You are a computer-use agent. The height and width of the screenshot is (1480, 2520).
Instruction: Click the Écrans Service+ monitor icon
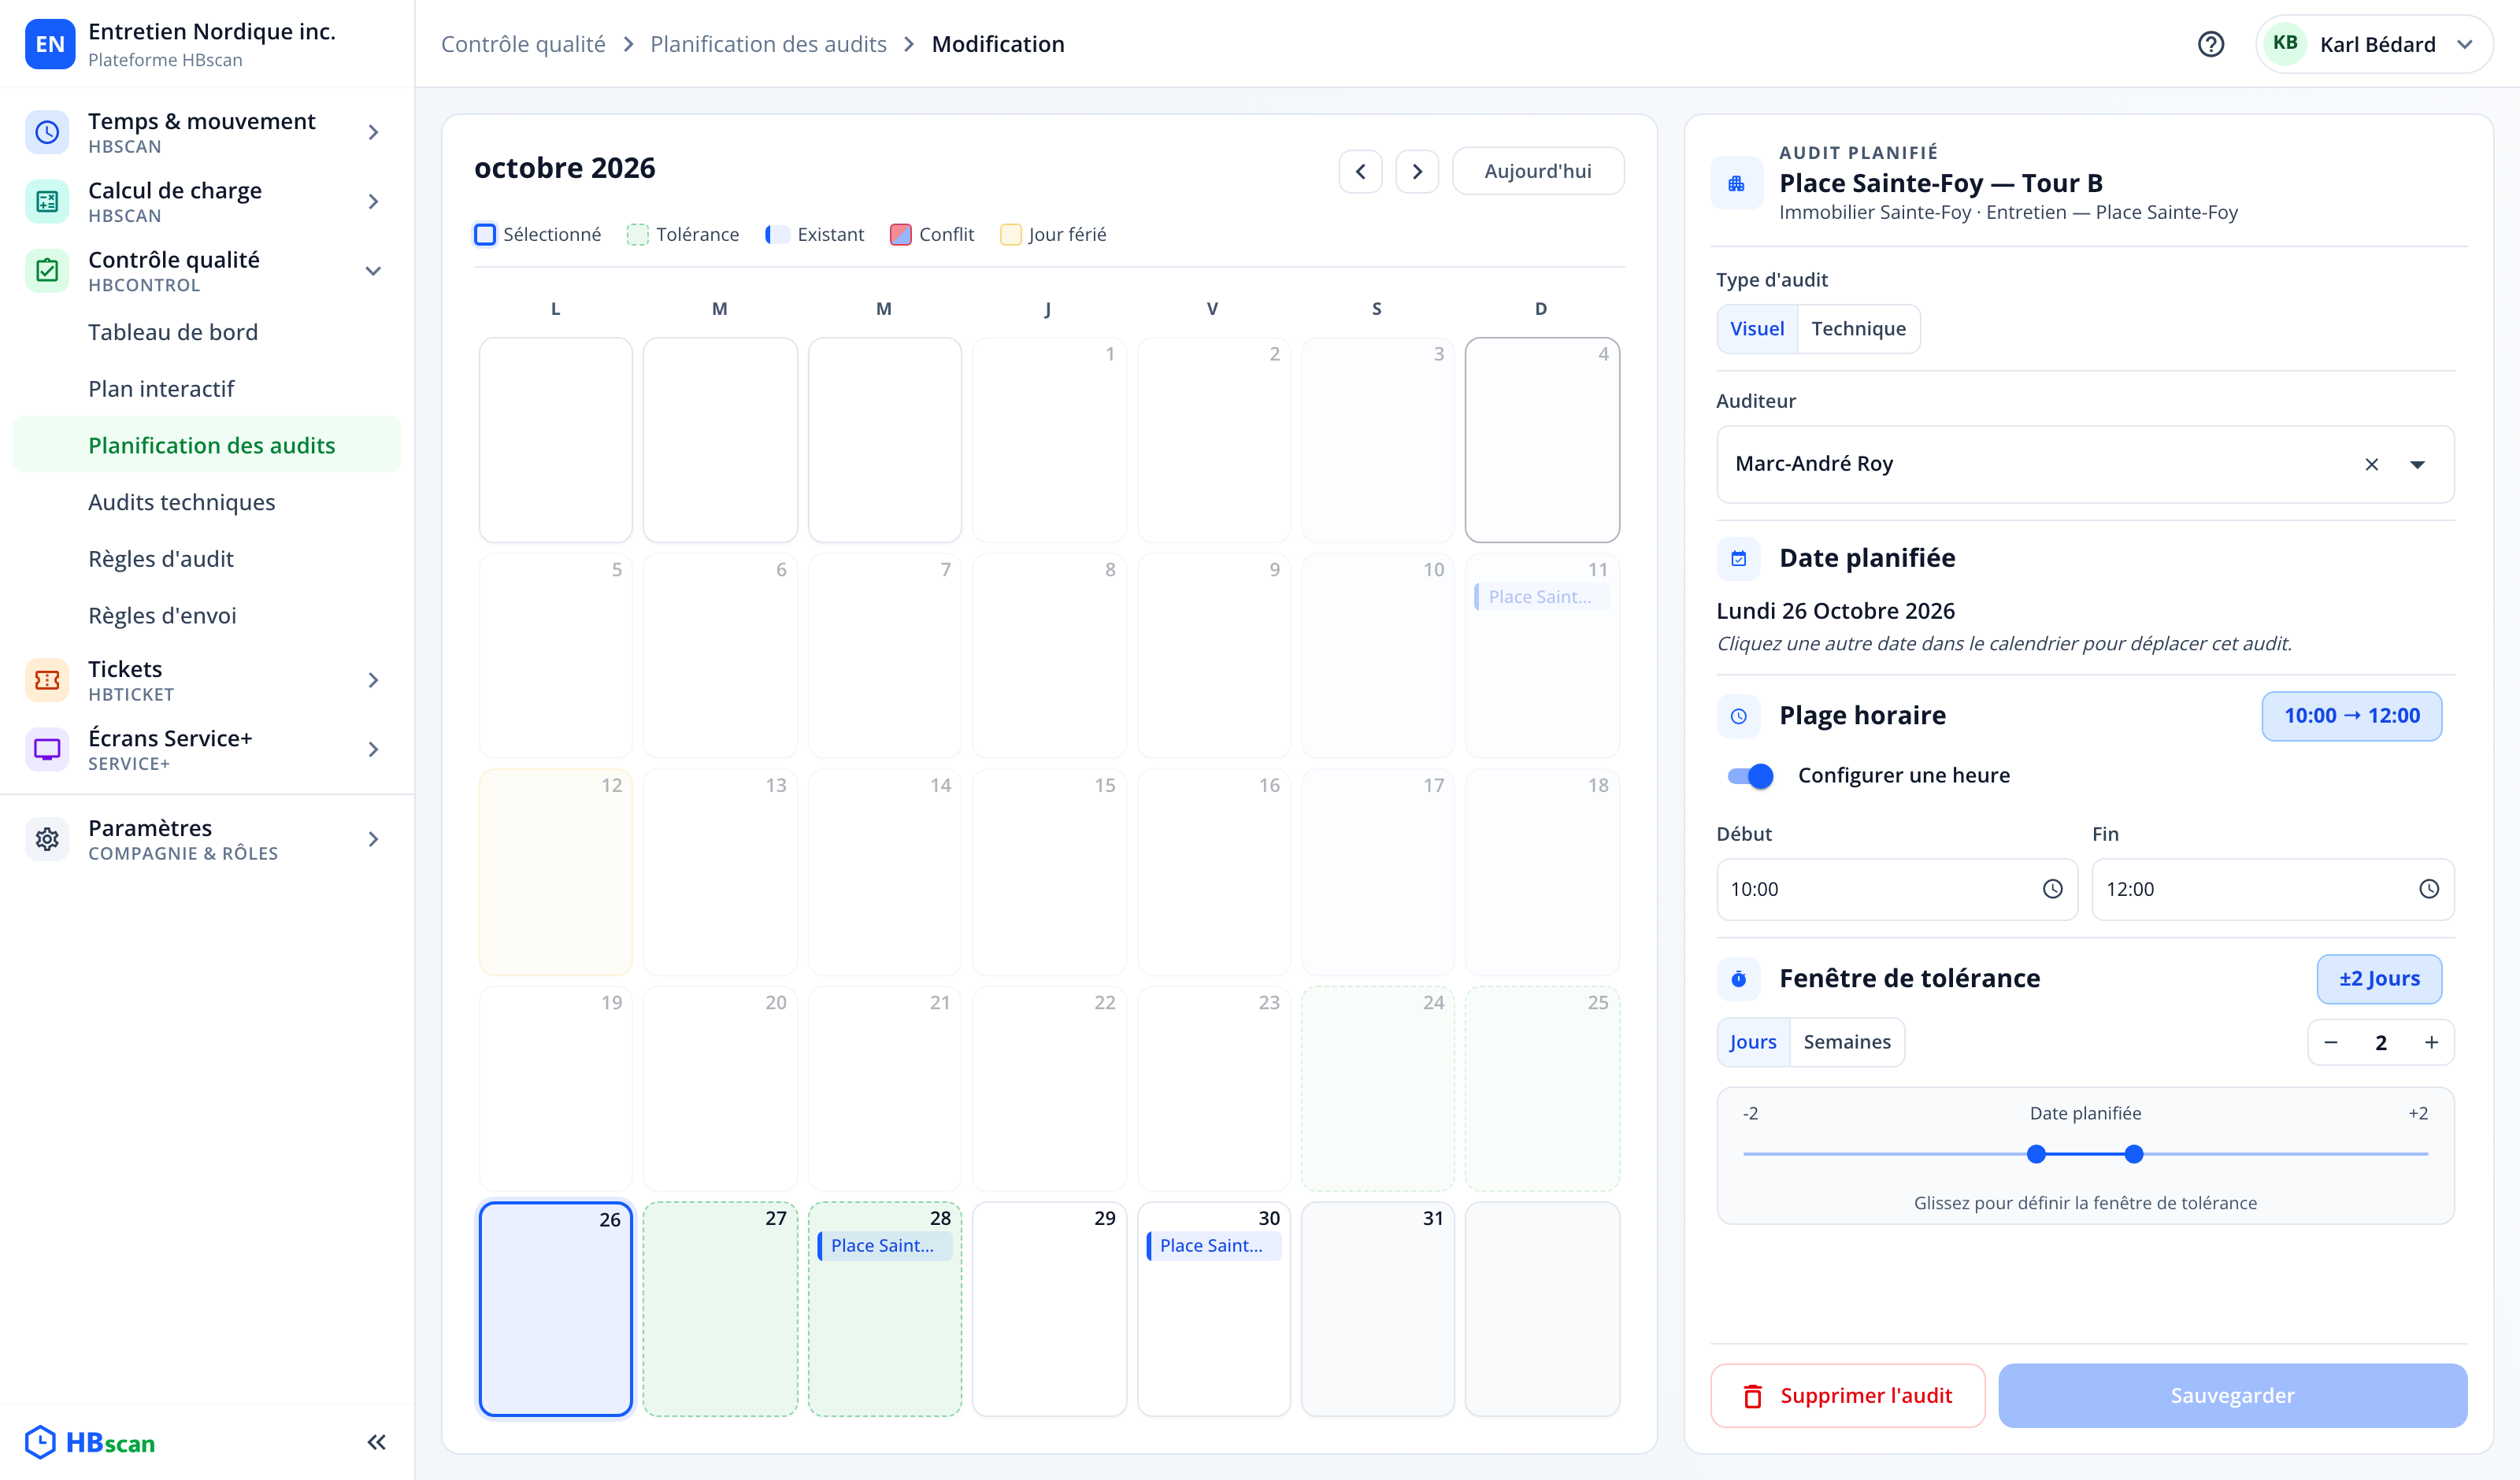[47, 749]
